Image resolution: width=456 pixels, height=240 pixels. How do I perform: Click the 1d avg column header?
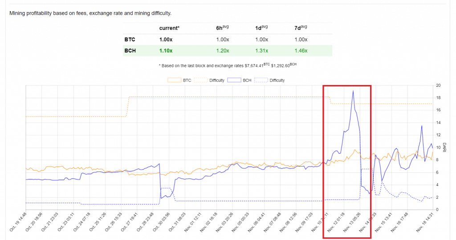click(x=261, y=28)
